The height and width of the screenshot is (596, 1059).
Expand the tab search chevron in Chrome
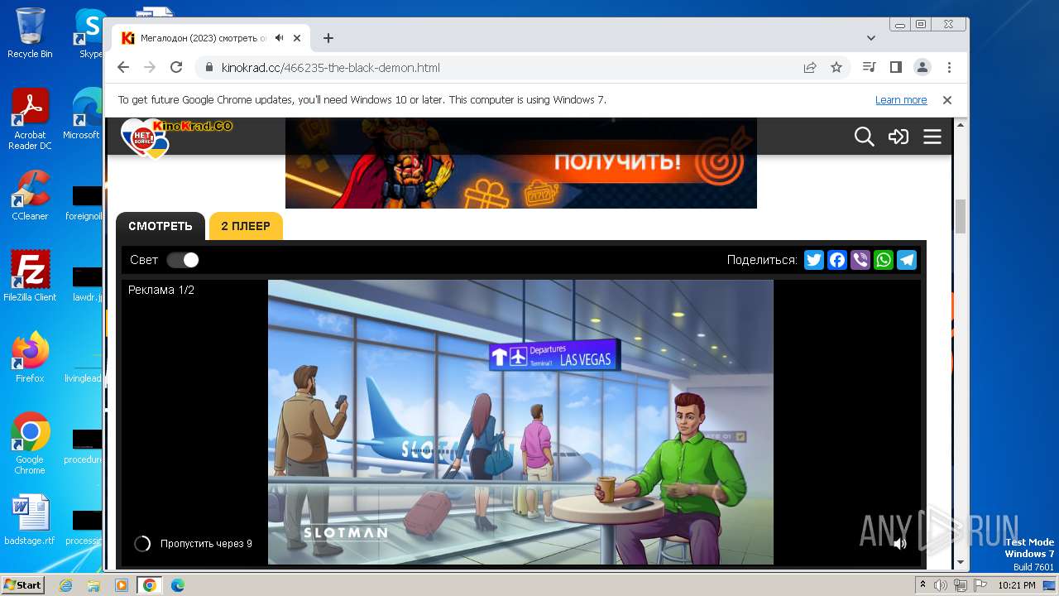[870, 38]
